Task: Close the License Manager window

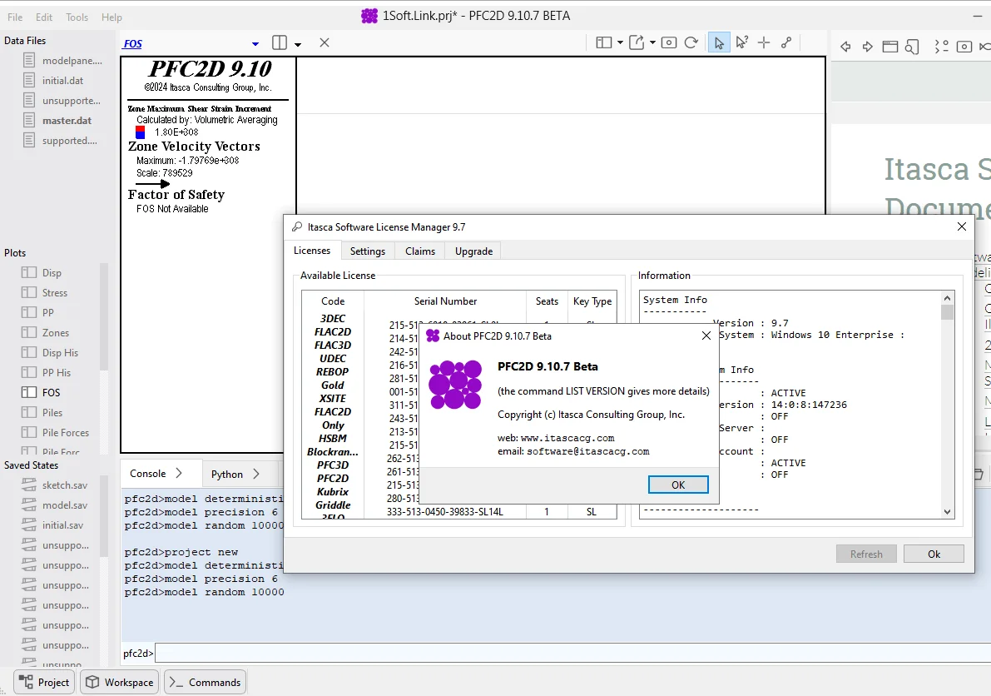Action: [961, 226]
